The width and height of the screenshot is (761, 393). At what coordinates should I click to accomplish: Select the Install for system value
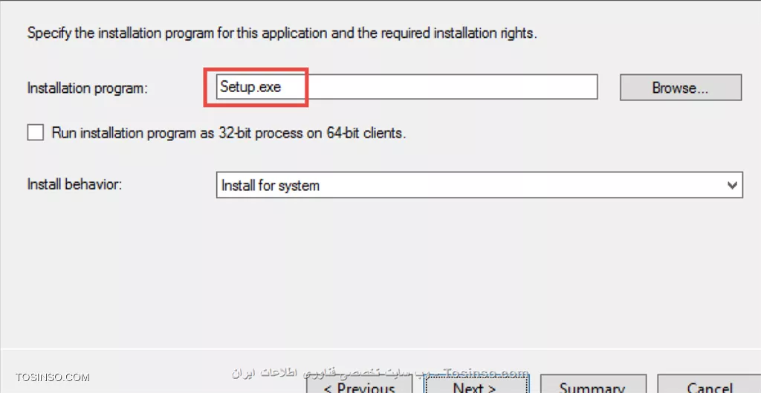tap(271, 185)
